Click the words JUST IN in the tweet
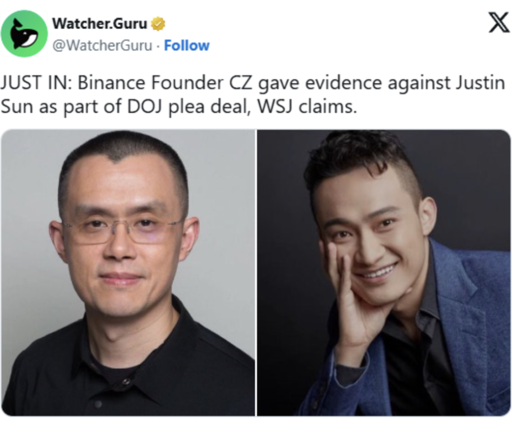Viewport: 516px width, 424px height. [x=36, y=82]
